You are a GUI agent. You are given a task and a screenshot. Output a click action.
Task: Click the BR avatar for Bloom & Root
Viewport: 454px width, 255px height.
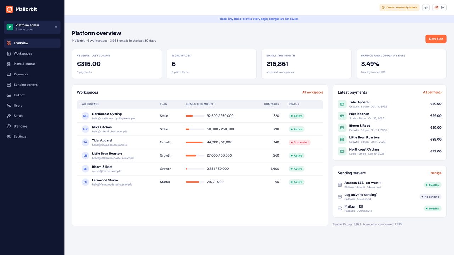pyautogui.click(x=85, y=169)
